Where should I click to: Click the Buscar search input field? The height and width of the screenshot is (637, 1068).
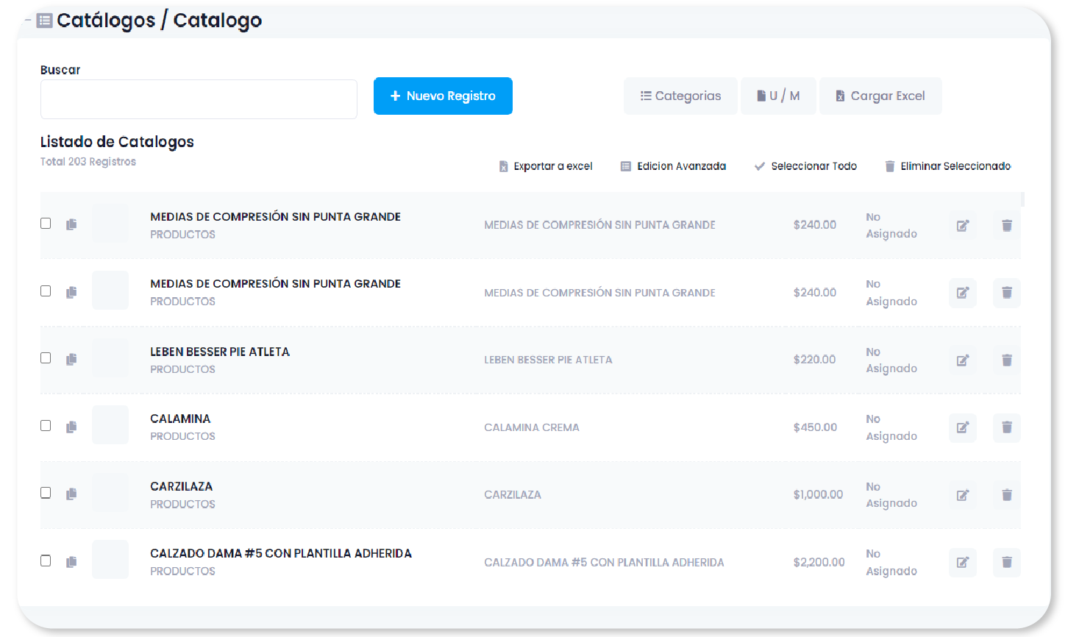click(x=199, y=99)
